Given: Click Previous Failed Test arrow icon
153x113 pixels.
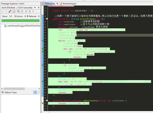Looking at the screenshot, I should 6,11.
